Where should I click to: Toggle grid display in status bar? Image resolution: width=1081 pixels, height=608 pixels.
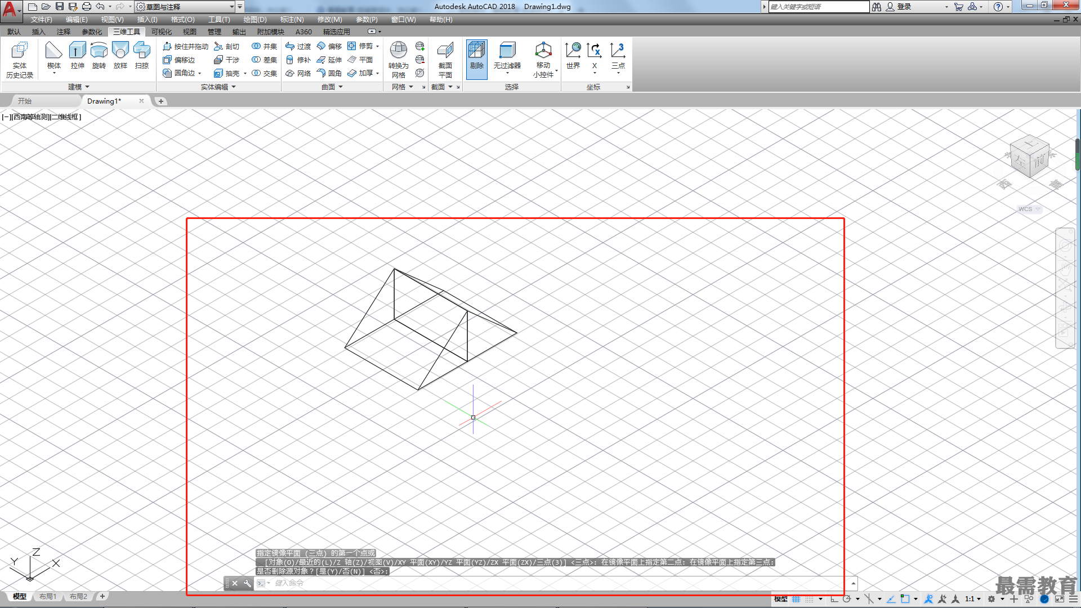click(796, 599)
